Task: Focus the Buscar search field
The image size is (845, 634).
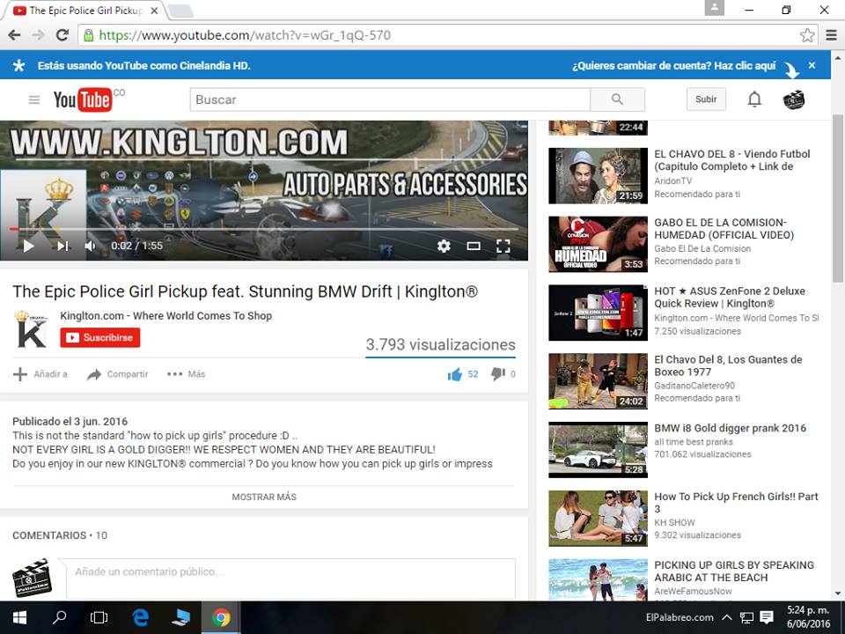Action: tap(389, 100)
